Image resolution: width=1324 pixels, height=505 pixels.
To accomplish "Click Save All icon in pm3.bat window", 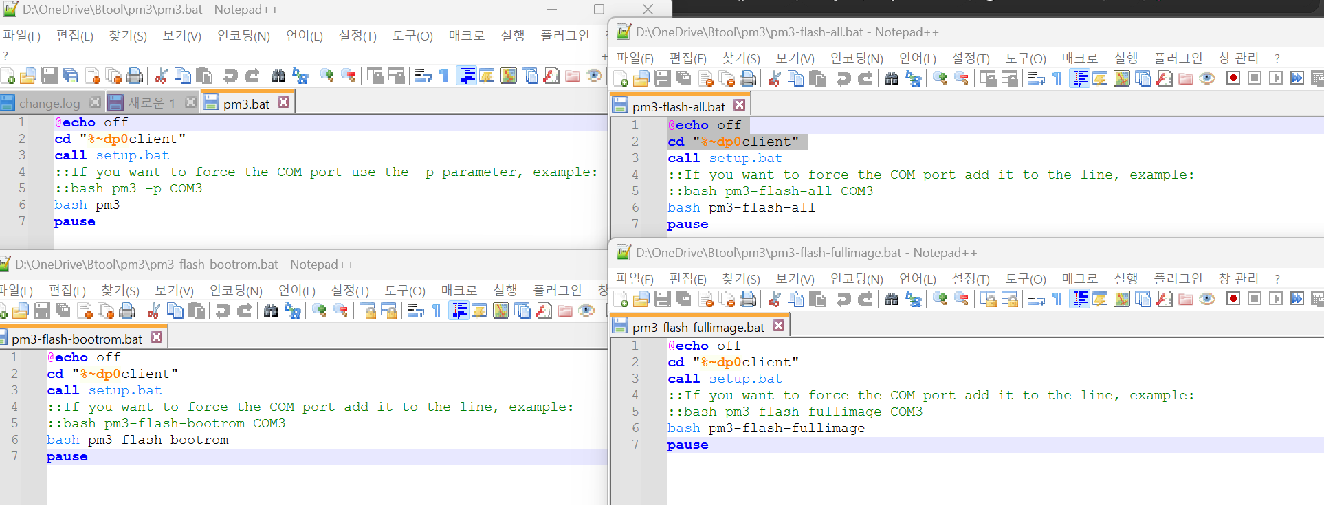I will pyautogui.click(x=71, y=76).
